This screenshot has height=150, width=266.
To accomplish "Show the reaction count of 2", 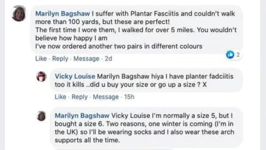I will [x=238, y=55].
